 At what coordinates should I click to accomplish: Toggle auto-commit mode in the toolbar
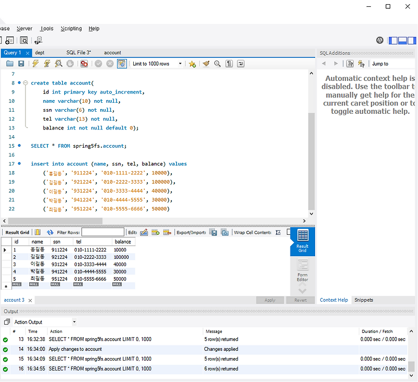tap(121, 63)
